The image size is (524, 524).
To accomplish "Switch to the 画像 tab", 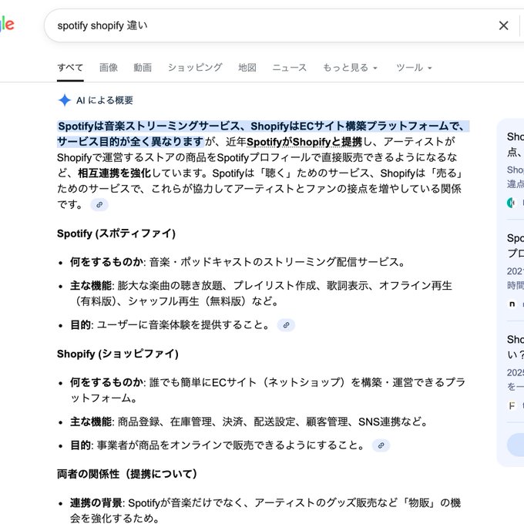I will [x=109, y=68].
